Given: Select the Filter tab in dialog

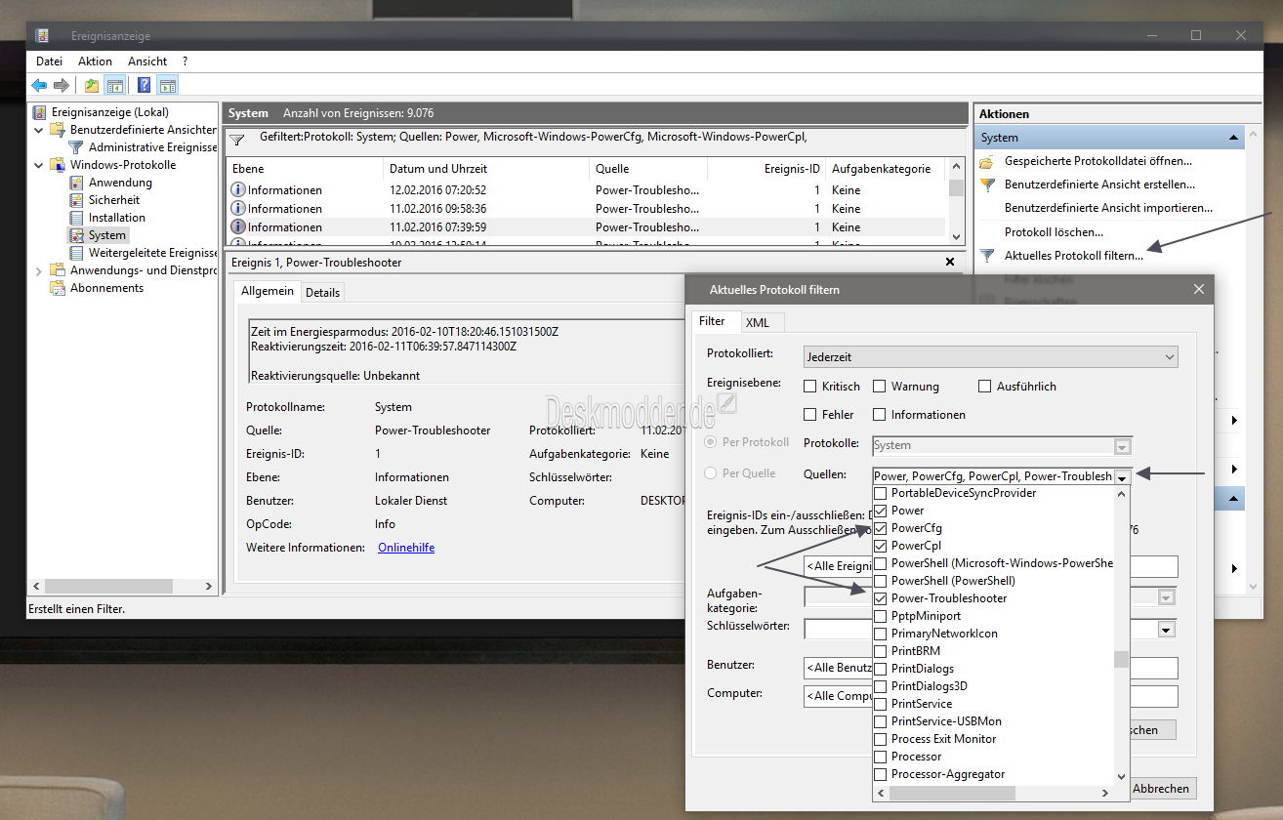Looking at the screenshot, I should (712, 321).
